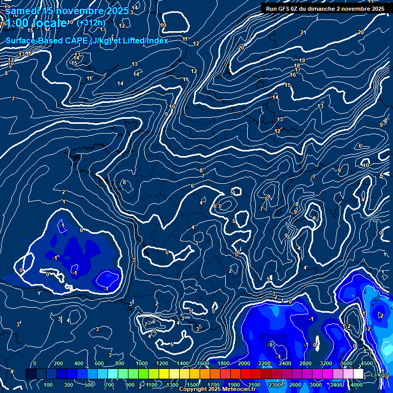Click the bright green legend swatch right of 1000
Viewport: 393px width, 393px height.
tap(144, 374)
